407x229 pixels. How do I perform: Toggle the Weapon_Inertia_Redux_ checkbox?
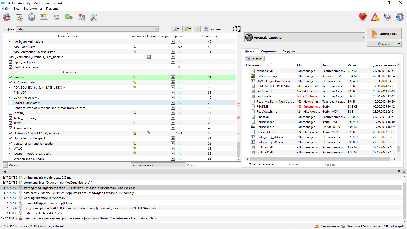click(x=10, y=159)
